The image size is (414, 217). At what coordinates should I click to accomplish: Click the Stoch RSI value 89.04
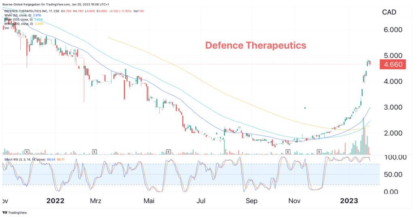[51, 160]
